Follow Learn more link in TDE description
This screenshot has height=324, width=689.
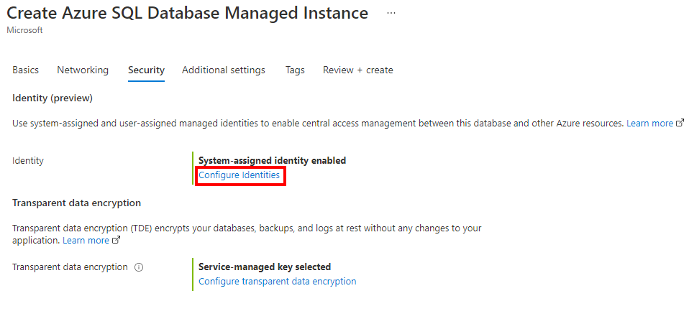(86, 241)
